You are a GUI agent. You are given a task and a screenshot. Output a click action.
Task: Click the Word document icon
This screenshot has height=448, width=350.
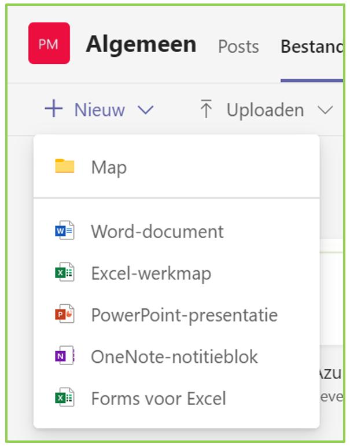(65, 230)
